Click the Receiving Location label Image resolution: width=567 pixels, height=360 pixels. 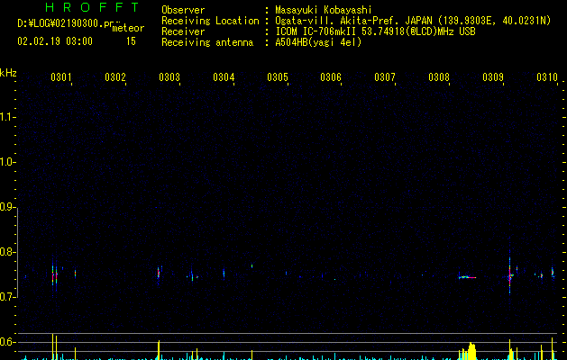[210, 21]
